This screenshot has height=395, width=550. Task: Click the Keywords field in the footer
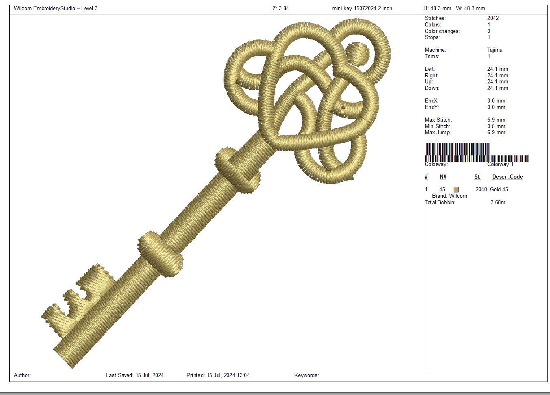[306, 375]
